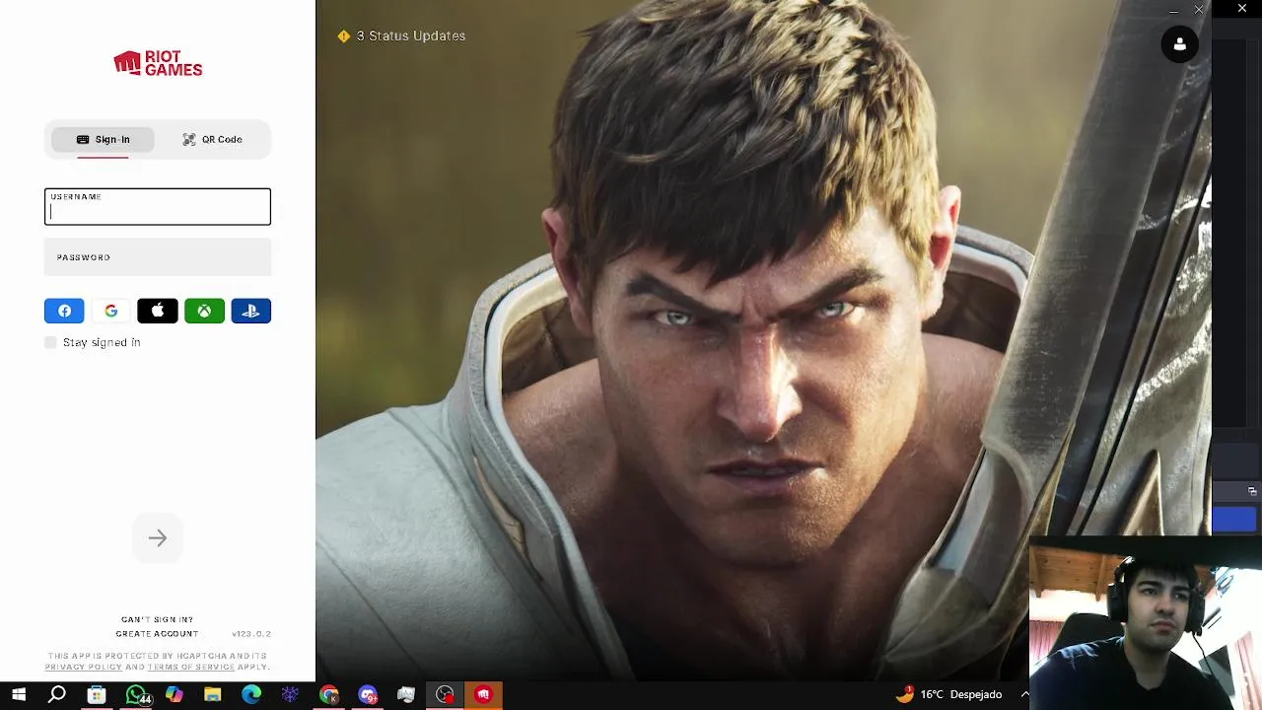Screen dimensions: 1262x710
Task: Open the Privacy Policy link
Action: click(x=83, y=668)
